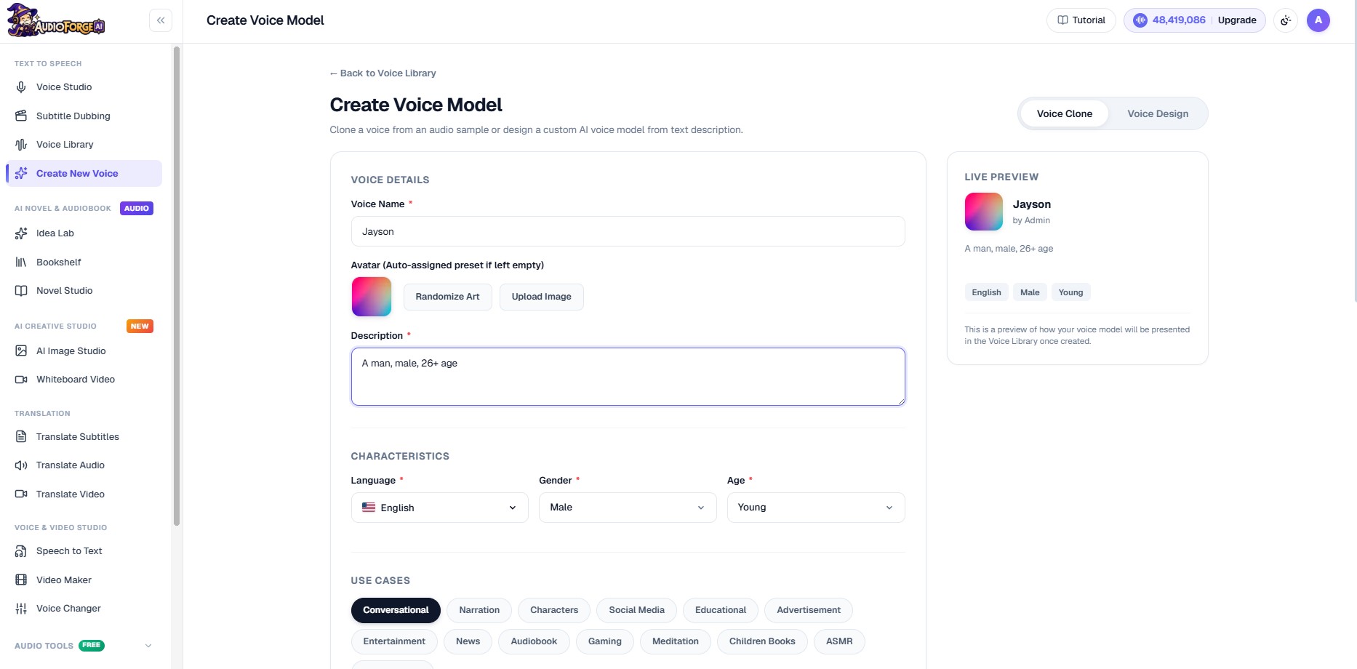Toggle the dark/light theme icon
The height and width of the screenshot is (669, 1357).
1286,20
